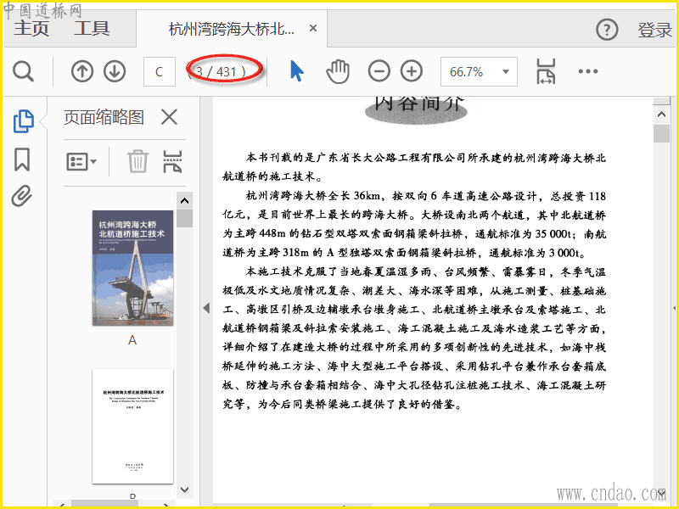The height and width of the screenshot is (509, 679).
Task: Click the thumbnail panel scrollbar handle
Action: click(x=184, y=218)
